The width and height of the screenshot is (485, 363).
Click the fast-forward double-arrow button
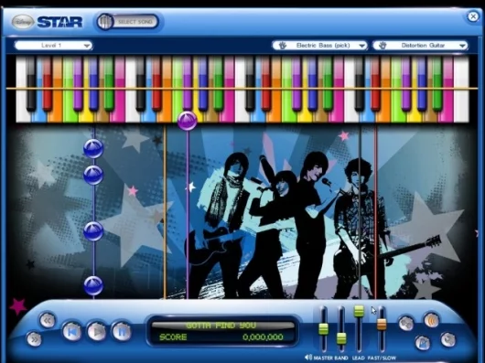[34, 339]
